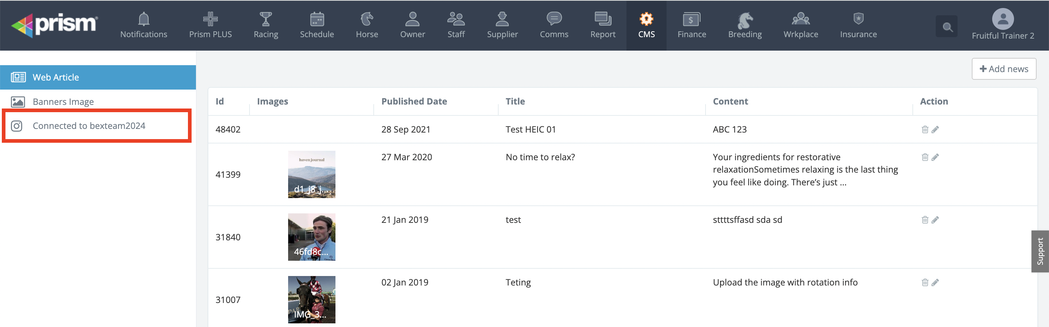Open the Support side tab
This screenshot has height=327, width=1049.
[x=1040, y=251]
